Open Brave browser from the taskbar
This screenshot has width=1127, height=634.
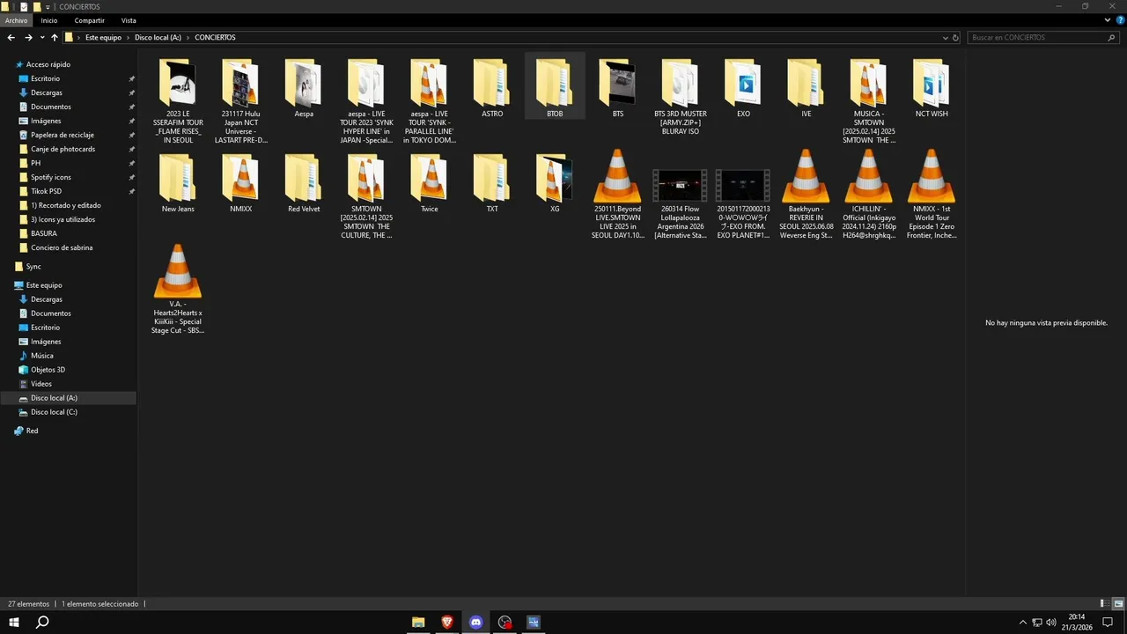(x=447, y=623)
